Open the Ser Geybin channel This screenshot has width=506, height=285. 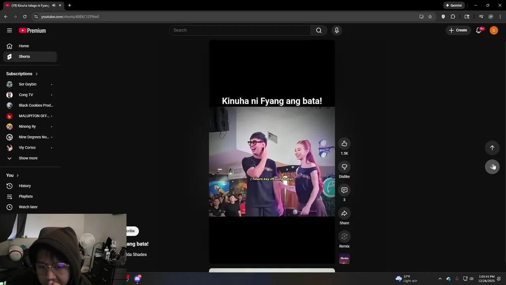pos(30,84)
